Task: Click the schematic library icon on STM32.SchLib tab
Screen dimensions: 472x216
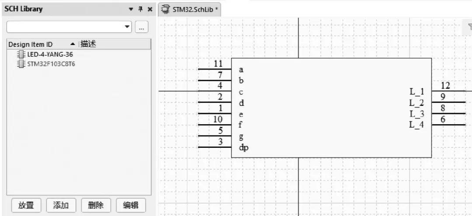Action: [165, 9]
